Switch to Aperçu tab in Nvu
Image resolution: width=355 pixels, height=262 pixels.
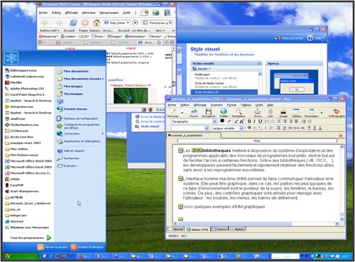[x=237, y=229]
